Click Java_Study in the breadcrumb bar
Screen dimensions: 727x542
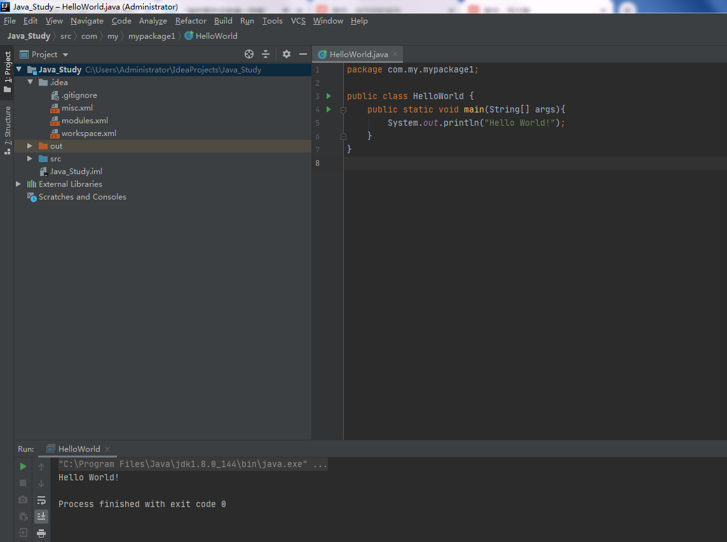pyautogui.click(x=29, y=36)
